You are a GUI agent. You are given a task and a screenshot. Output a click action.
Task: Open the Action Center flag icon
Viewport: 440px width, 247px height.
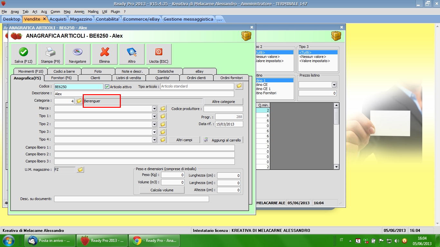[x=381, y=241]
